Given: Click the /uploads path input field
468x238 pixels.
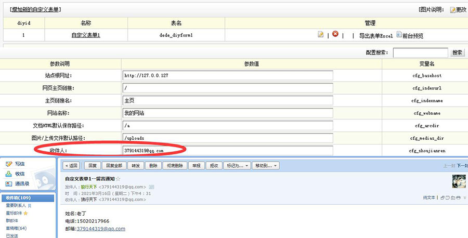Looking at the screenshot, I should [228, 138].
